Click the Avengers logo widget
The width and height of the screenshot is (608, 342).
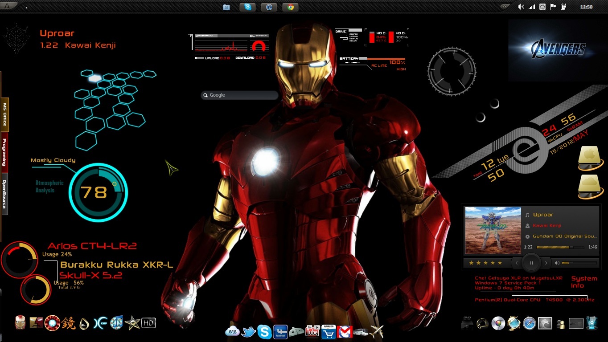coord(558,49)
